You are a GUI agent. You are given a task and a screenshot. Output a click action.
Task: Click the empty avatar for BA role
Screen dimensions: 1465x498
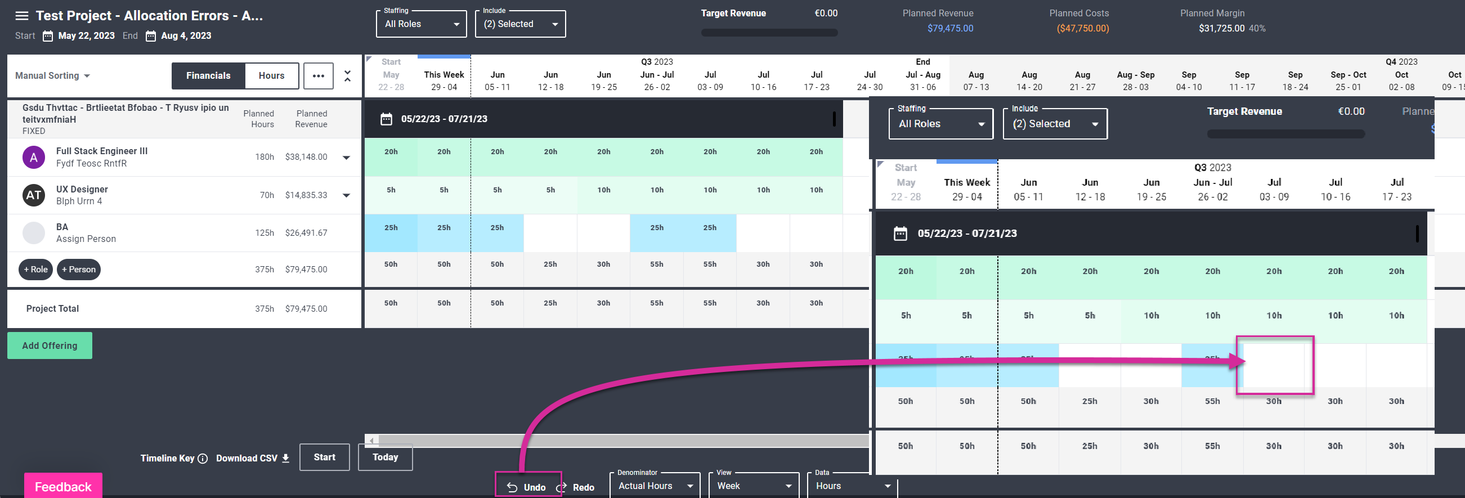coord(34,233)
